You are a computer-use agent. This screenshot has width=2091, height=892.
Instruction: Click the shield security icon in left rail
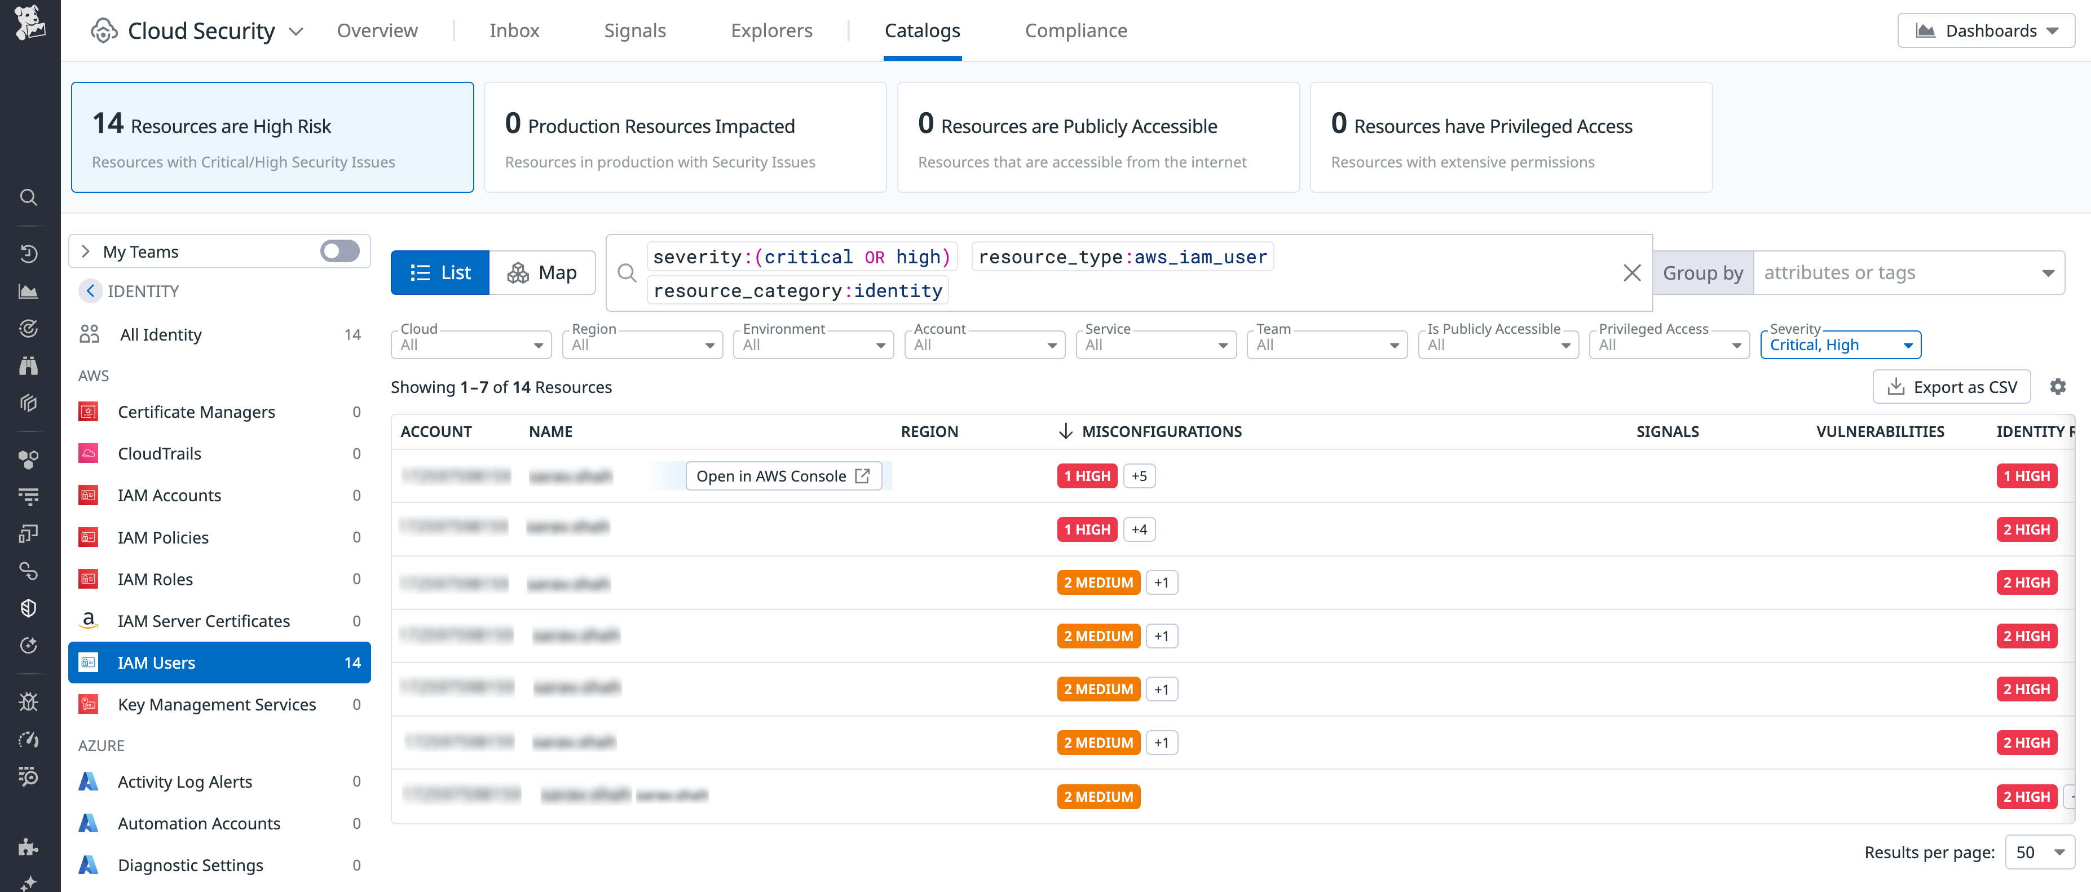29,608
